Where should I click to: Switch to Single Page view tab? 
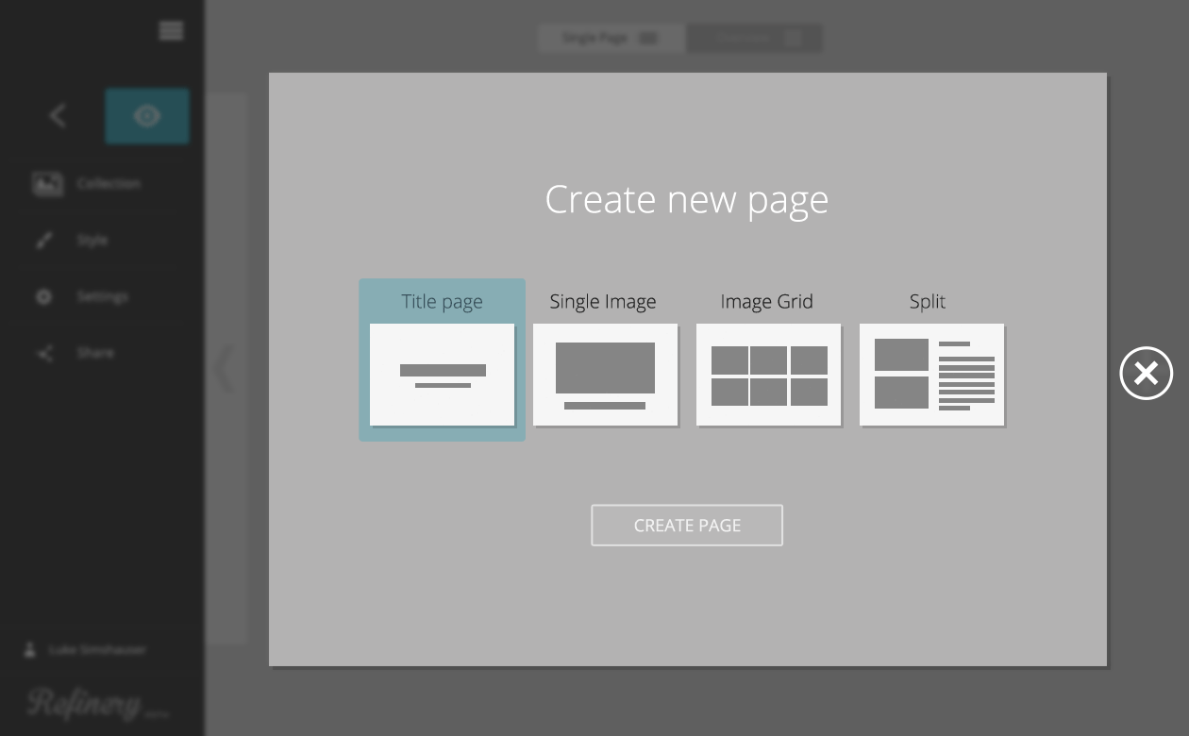[611, 39]
